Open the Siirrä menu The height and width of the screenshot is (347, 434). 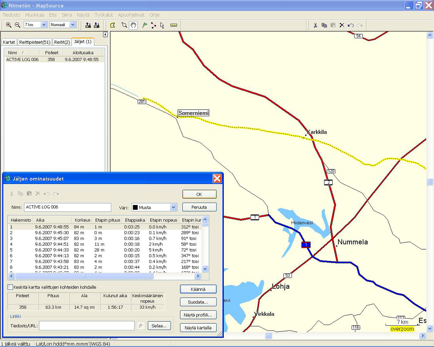(x=67, y=15)
